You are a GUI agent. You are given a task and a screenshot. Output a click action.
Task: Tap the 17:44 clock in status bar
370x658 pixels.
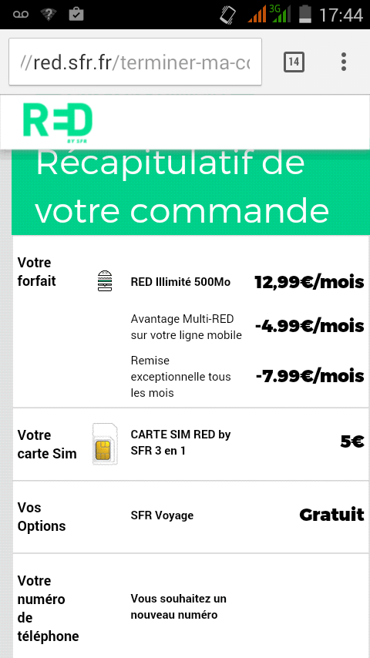341,15
